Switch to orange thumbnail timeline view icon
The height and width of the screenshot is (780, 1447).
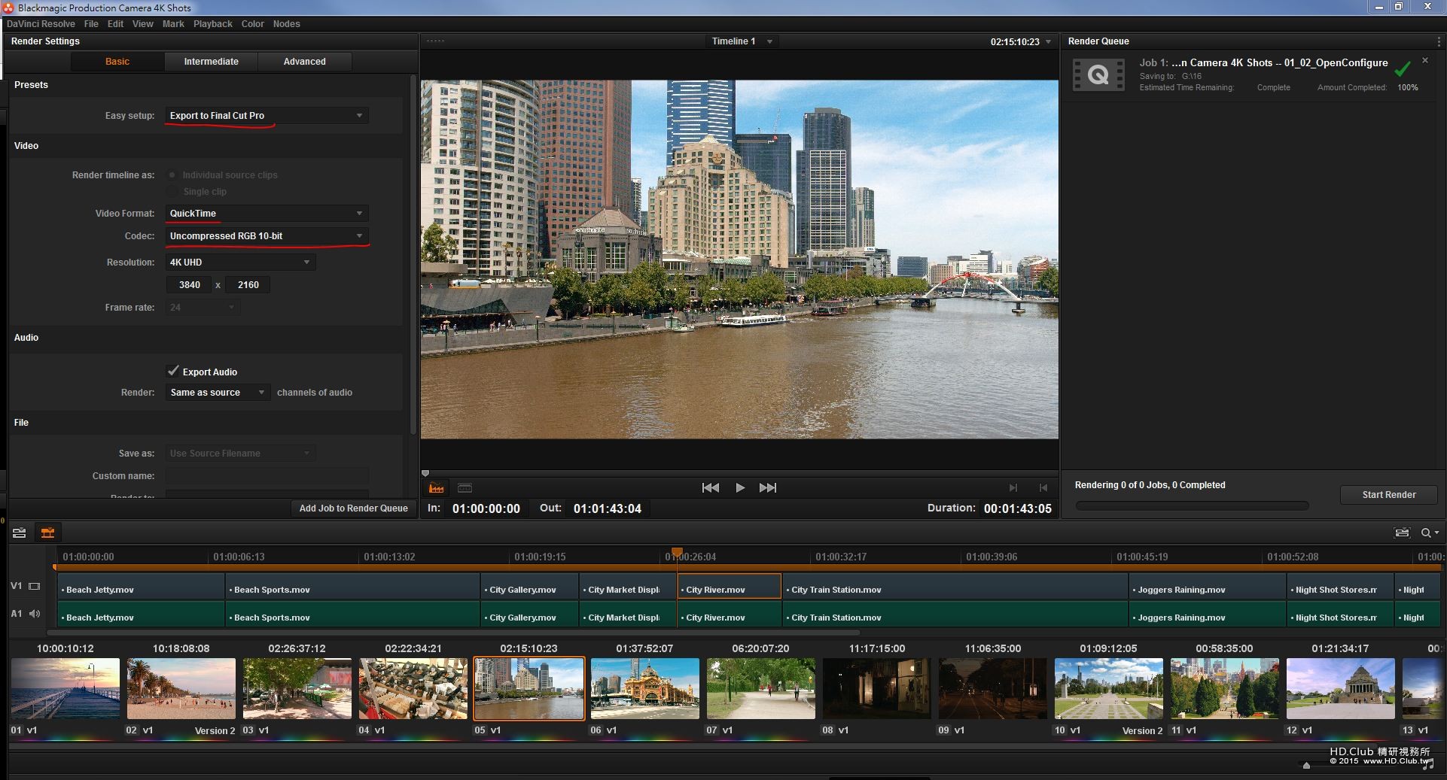point(47,533)
